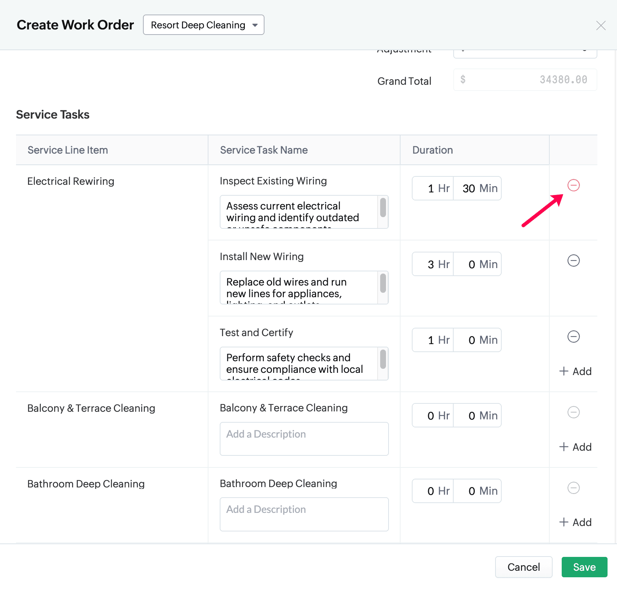Click description box for Bathroom Deep Cleaning

pyautogui.click(x=304, y=514)
